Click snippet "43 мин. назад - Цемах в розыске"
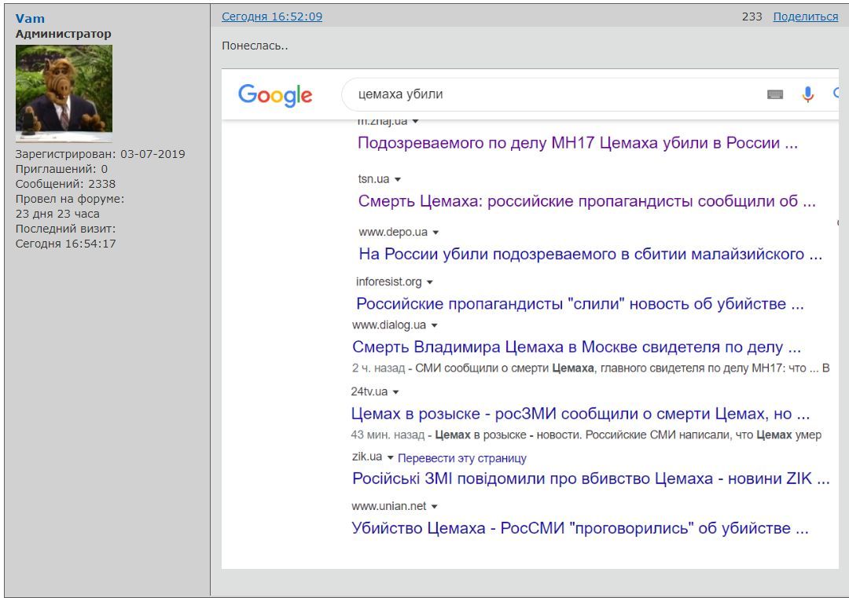 click(x=586, y=435)
